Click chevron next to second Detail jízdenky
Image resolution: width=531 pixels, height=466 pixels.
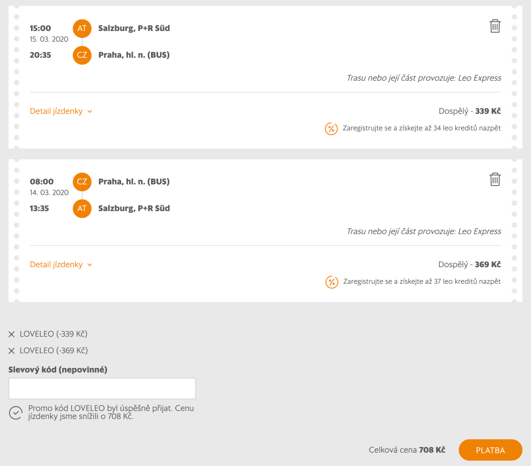[x=90, y=265]
